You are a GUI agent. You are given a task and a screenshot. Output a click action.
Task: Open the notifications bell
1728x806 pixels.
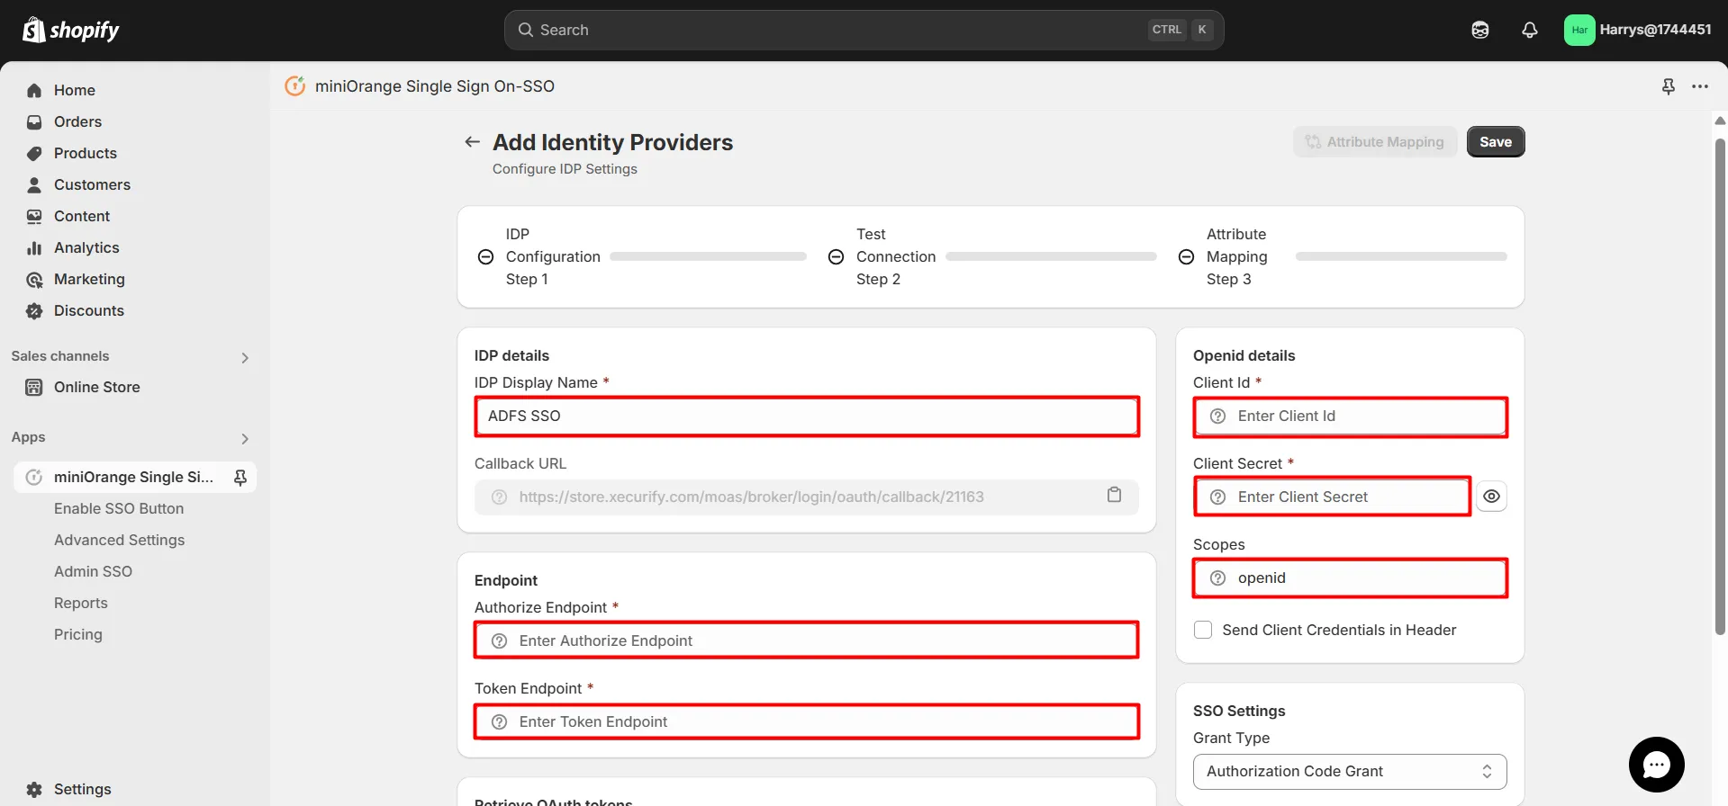[1530, 30]
